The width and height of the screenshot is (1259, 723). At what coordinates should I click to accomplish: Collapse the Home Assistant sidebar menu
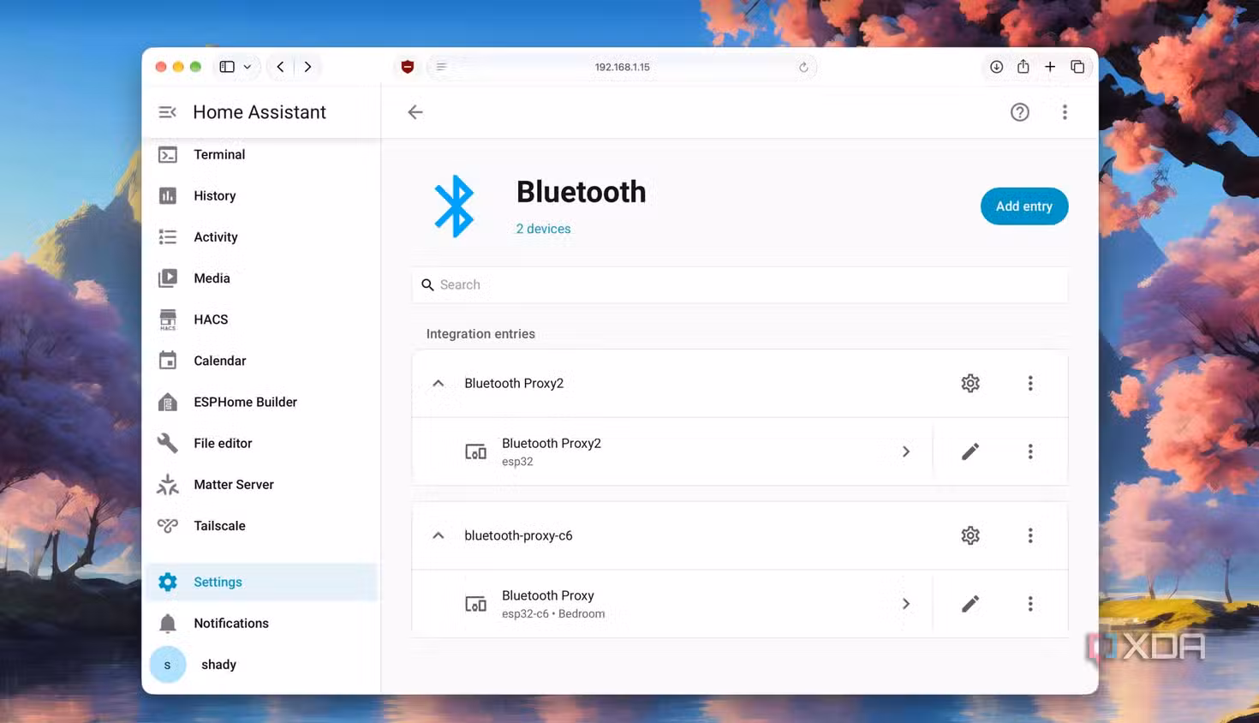point(168,112)
